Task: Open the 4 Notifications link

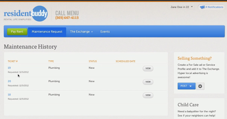Action: pos(214,7)
